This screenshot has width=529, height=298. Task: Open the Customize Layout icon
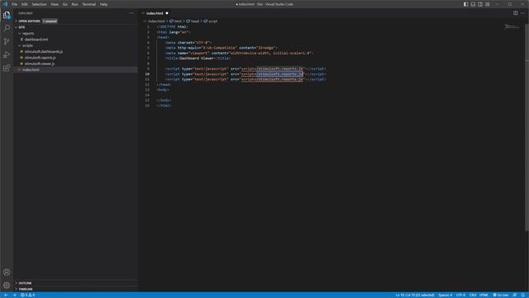point(488,4)
